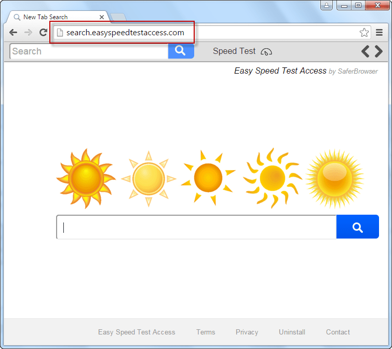392x349 pixels.
Task: Click the third sun with solid triangular rays
Action: [x=208, y=178]
